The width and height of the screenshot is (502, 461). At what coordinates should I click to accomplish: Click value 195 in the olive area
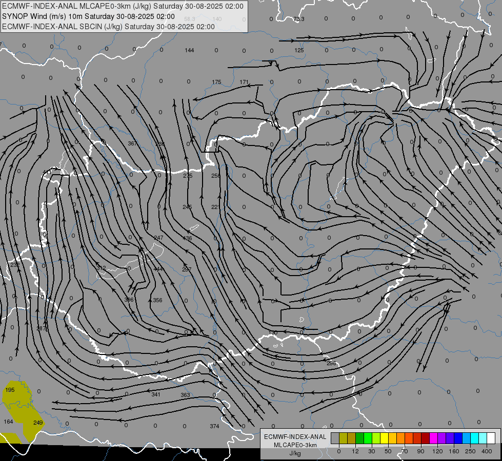pos(10,390)
